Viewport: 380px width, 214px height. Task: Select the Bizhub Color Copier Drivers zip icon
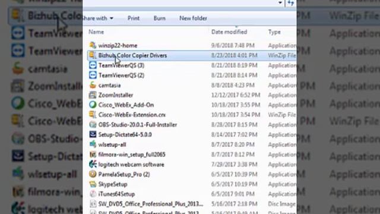[x=93, y=55]
